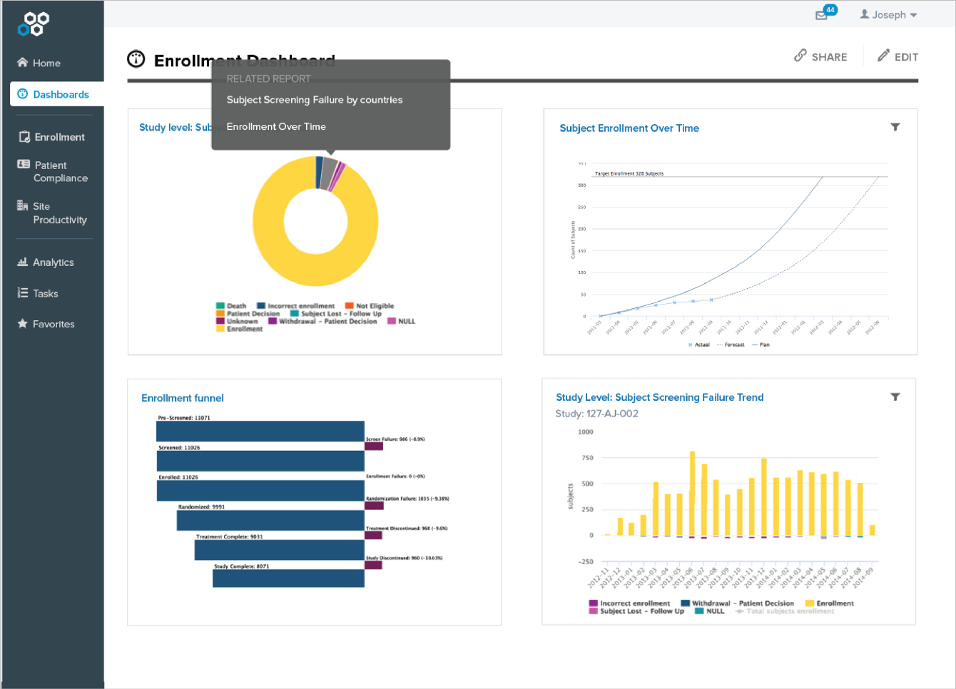Open Study Level Subject Screening Failure Trend title
This screenshot has width=956, height=689.
coord(660,397)
